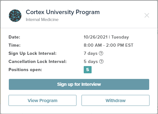Open help icon beside 7 days
This screenshot has width=158, height=114.
(101, 53)
